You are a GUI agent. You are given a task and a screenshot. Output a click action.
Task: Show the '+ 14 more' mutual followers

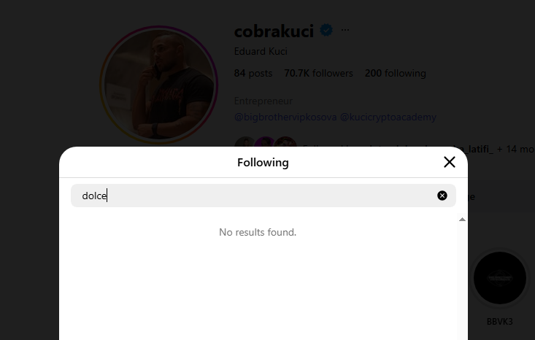click(x=517, y=149)
